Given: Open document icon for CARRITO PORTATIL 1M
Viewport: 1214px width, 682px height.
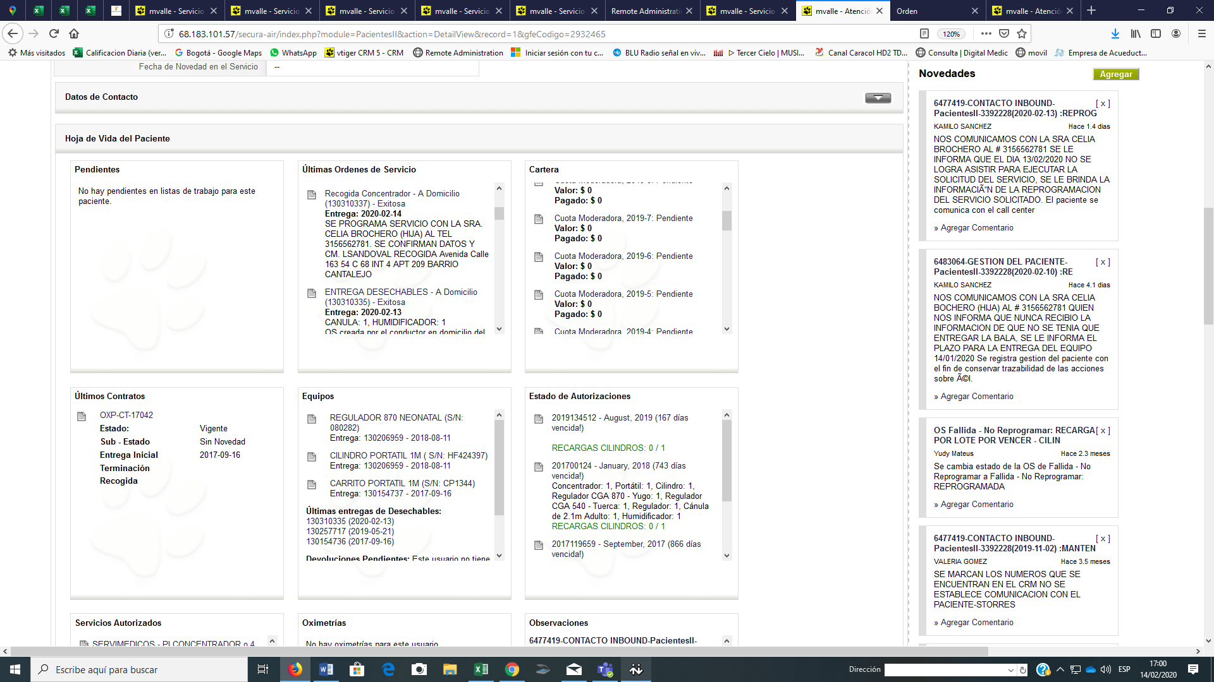Looking at the screenshot, I should point(312,484).
